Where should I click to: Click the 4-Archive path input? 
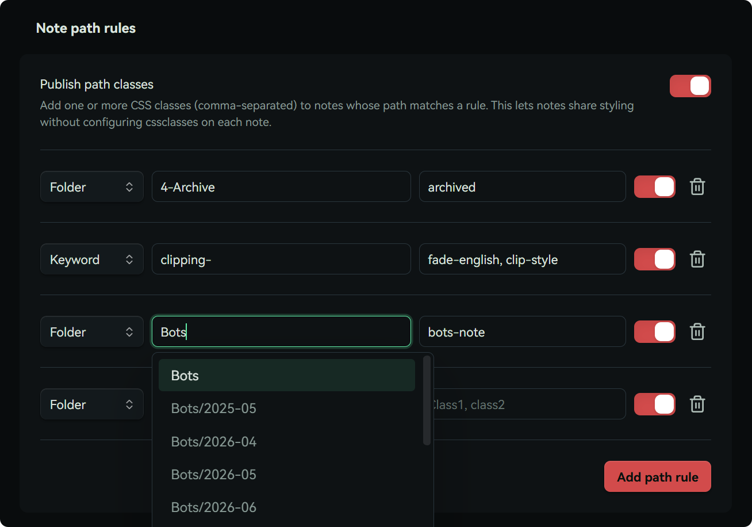click(x=281, y=187)
